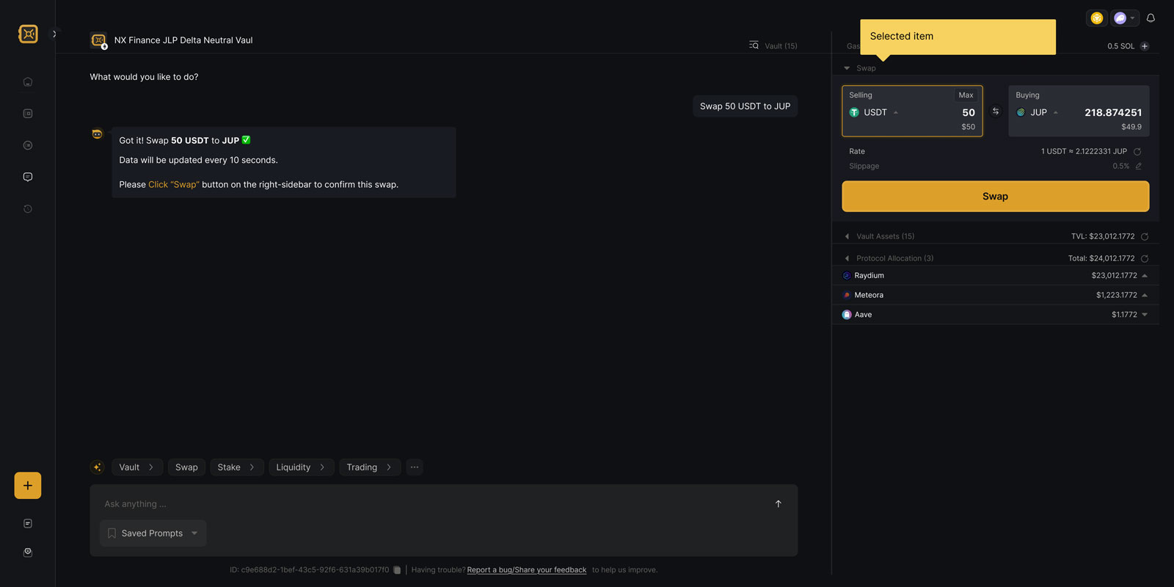Viewport: 1174px width, 587px height.
Task: Expand the Meteora row arrow
Action: tap(1145, 295)
